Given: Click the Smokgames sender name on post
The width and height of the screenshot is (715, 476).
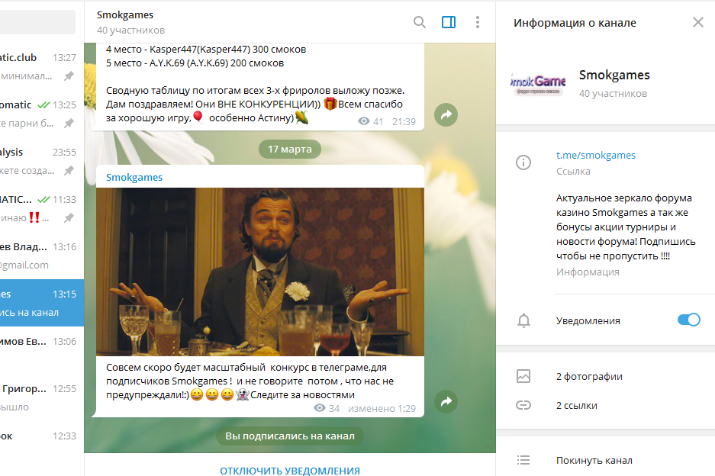Looking at the screenshot, I should pyautogui.click(x=134, y=178).
